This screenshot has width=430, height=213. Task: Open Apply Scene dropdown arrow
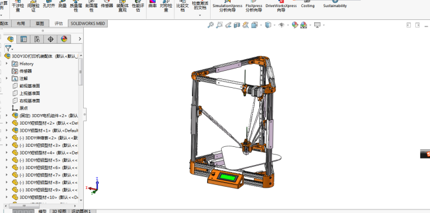pos(310,25)
